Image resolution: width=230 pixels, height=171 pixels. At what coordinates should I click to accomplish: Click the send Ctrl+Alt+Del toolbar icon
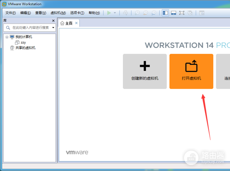[x=125, y=13]
